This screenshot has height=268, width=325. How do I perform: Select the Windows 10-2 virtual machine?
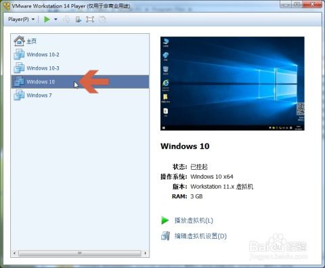(x=80, y=55)
